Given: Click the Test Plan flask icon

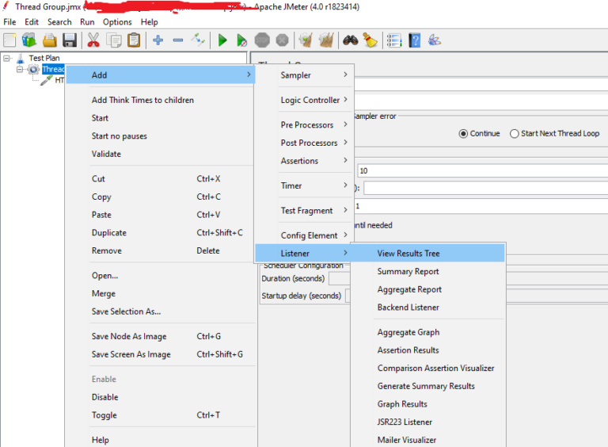Looking at the screenshot, I should click(x=21, y=58).
